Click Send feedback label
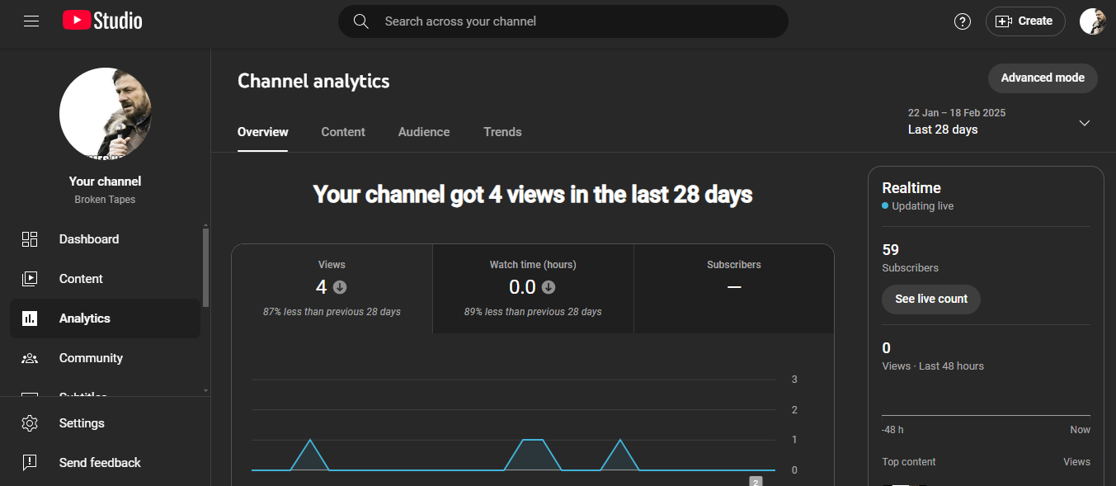This screenshot has height=486, width=1116. point(100,463)
